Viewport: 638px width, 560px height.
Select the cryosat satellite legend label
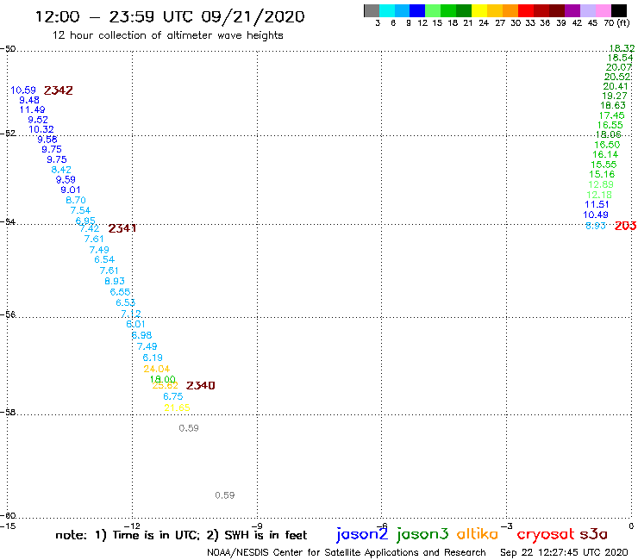click(x=546, y=535)
